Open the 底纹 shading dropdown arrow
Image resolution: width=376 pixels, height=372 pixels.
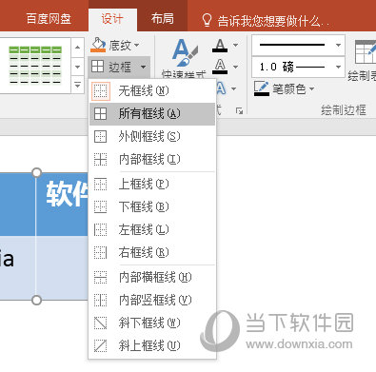[137, 46]
